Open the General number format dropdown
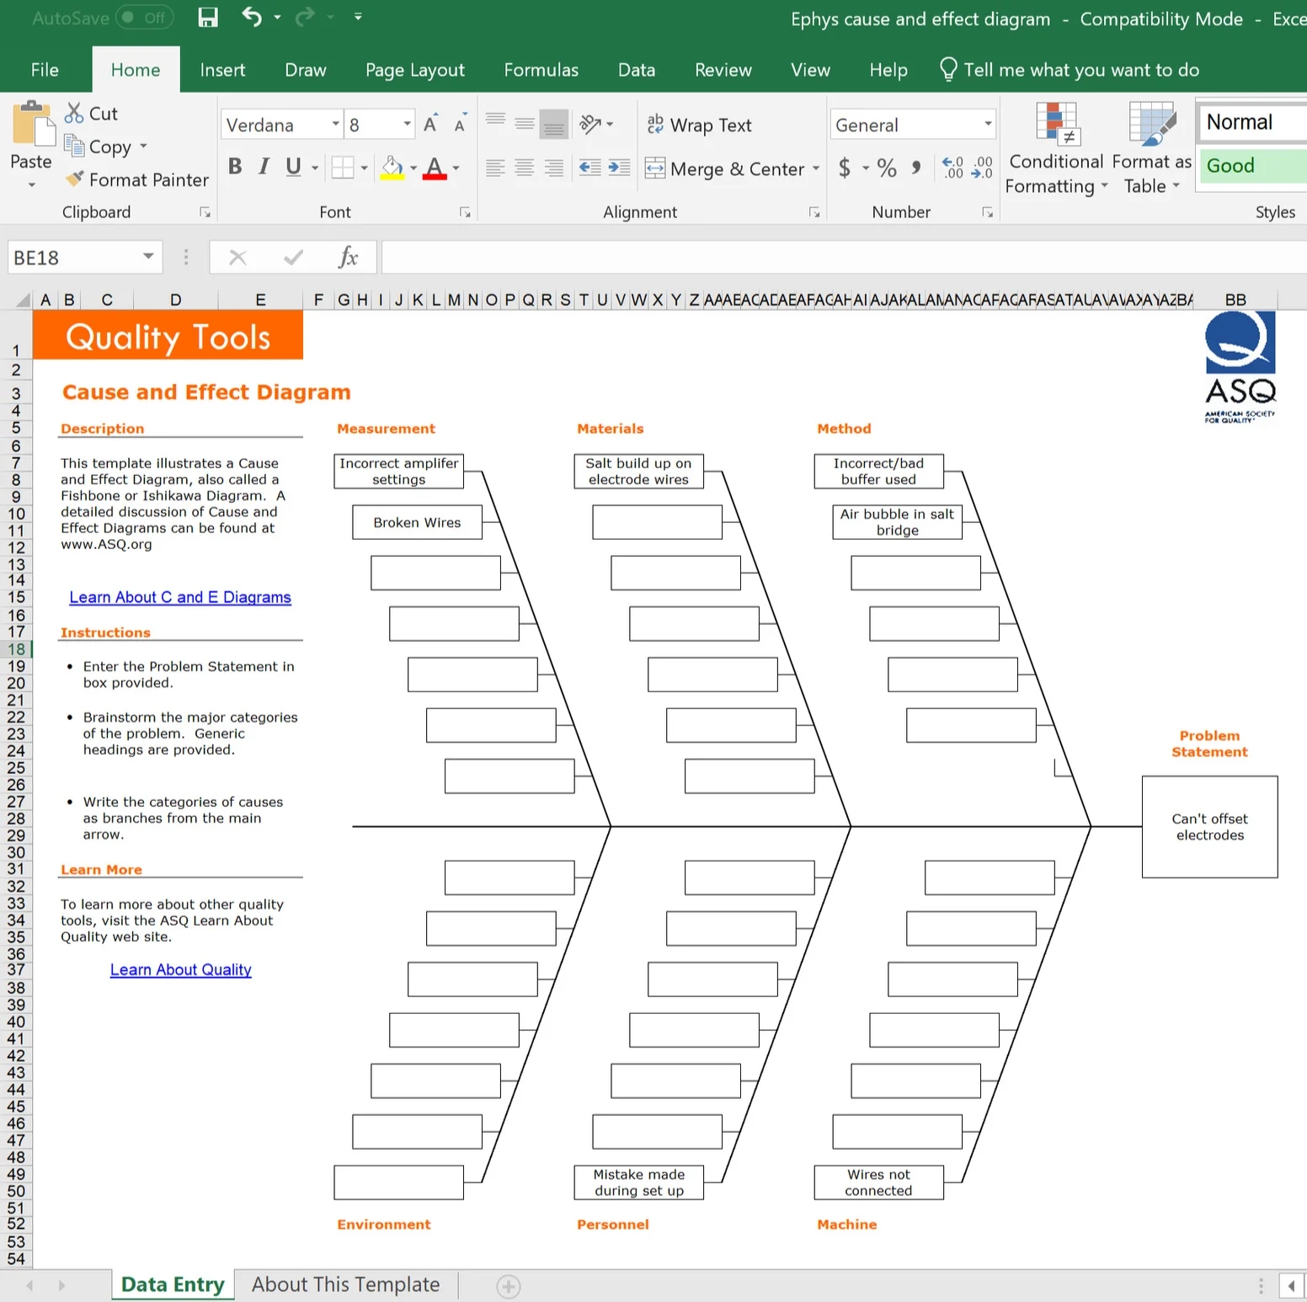Screen dimensions: 1307x1302 (x=987, y=124)
